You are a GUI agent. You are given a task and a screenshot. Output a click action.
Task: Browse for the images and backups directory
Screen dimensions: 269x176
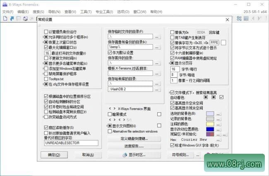click(x=157, y=47)
